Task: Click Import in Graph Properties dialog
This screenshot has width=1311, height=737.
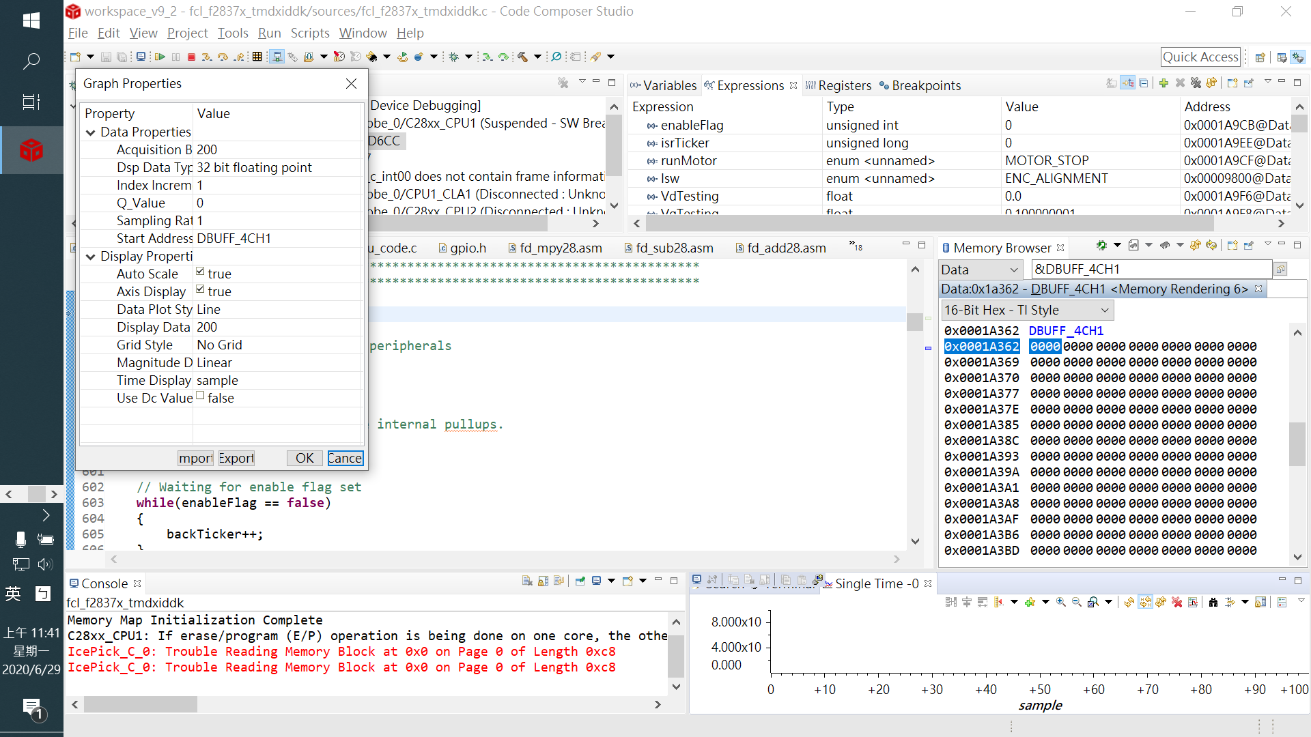Action: click(x=196, y=458)
